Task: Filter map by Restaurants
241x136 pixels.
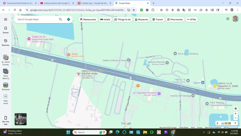Action: [x=88, y=20]
